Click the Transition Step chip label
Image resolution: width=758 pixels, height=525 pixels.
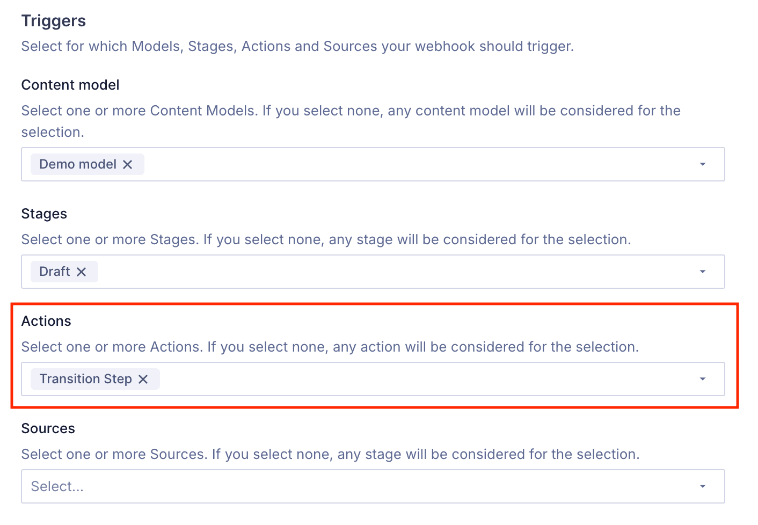click(85, 379)
